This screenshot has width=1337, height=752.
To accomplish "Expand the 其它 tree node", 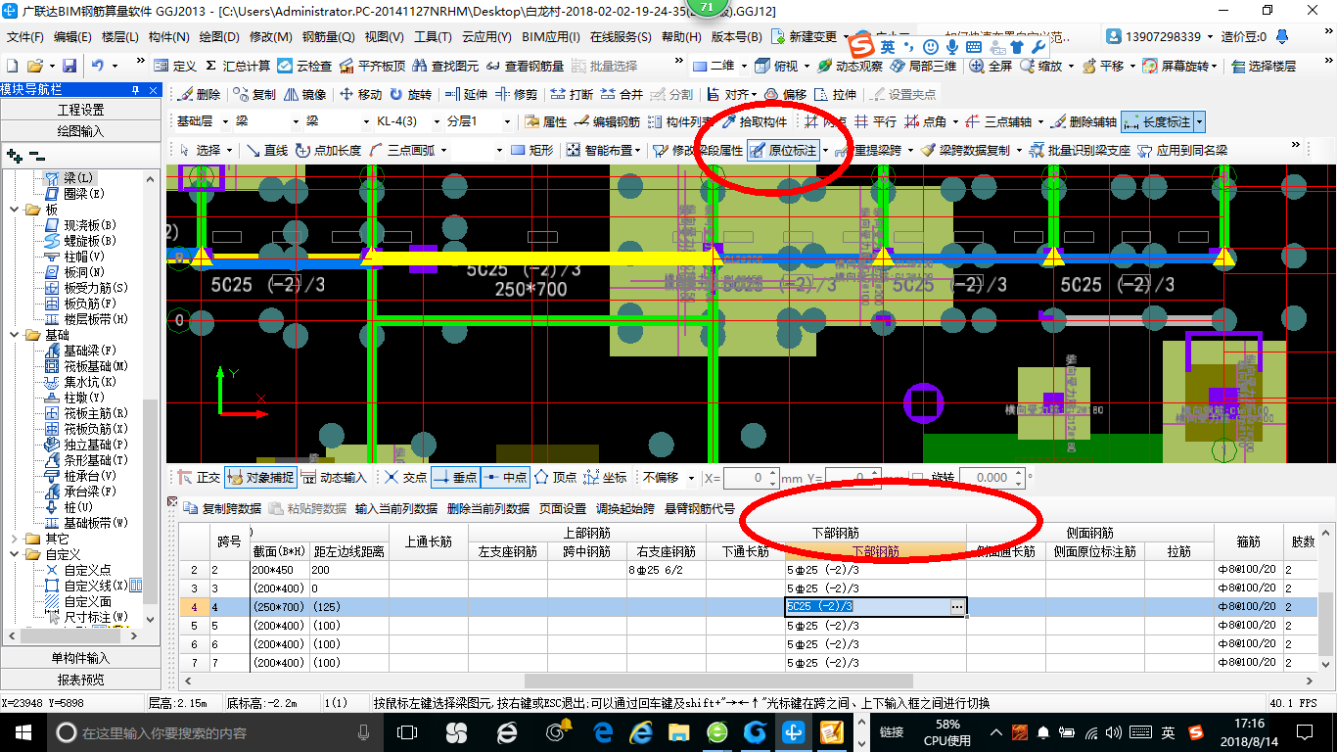I will 14,539.
